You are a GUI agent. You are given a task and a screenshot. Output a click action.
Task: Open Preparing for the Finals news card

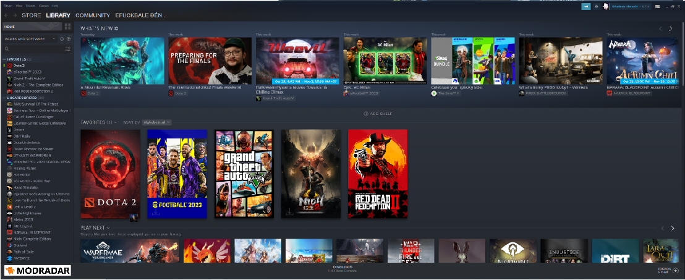point(210,61)
